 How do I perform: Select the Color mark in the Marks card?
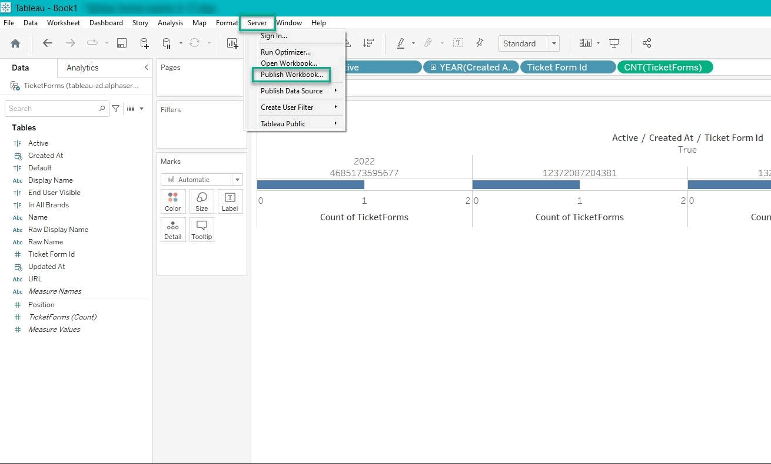point(172,201)
